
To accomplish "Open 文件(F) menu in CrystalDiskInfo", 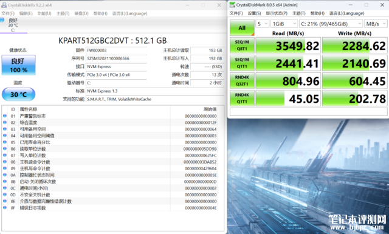I will coord(8,13).
